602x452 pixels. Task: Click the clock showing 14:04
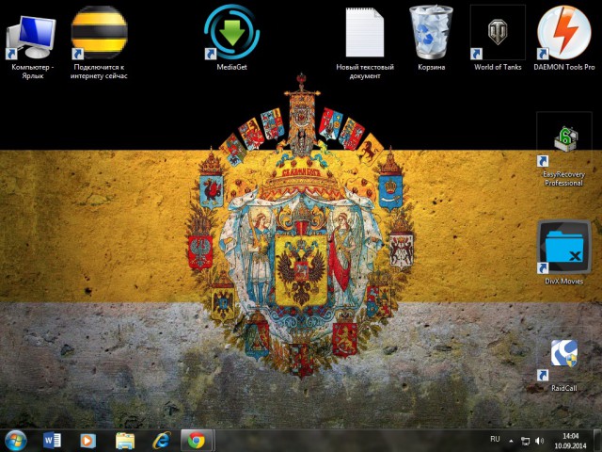(571, 436)
